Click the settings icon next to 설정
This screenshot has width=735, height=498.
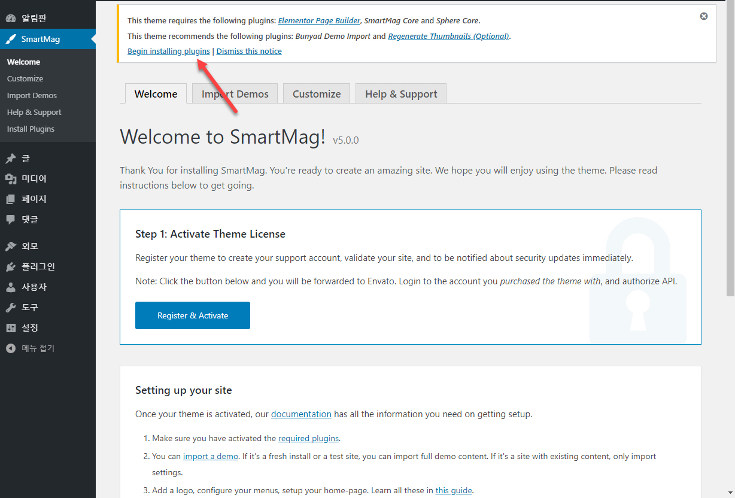coord(11,328)
